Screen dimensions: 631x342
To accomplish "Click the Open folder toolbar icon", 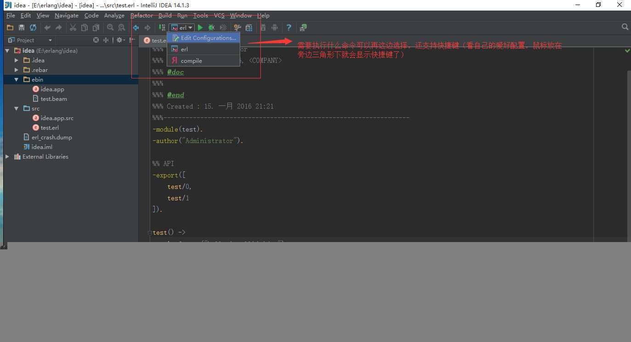I will pos(10,28).
